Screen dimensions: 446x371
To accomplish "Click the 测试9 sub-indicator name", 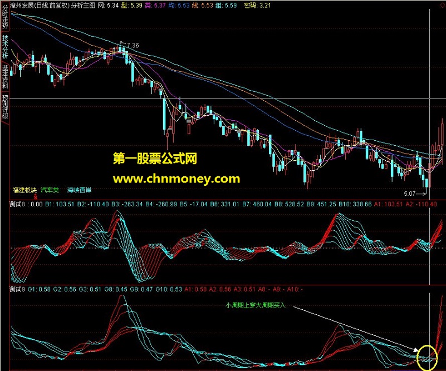I will [x=17, y=289].
